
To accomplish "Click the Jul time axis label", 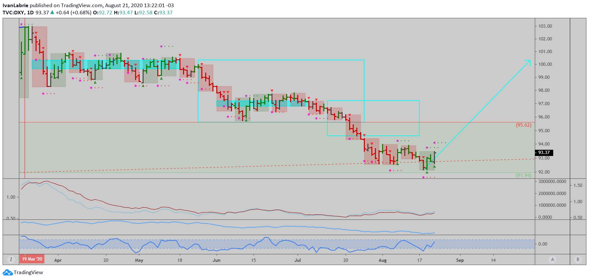I will (x=298, y=260).
